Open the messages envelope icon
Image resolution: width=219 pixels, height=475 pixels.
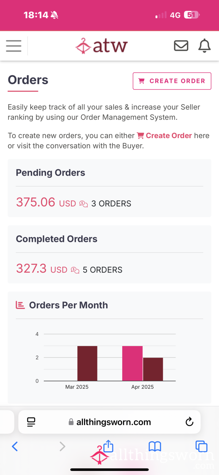click(x=181, y=46)
